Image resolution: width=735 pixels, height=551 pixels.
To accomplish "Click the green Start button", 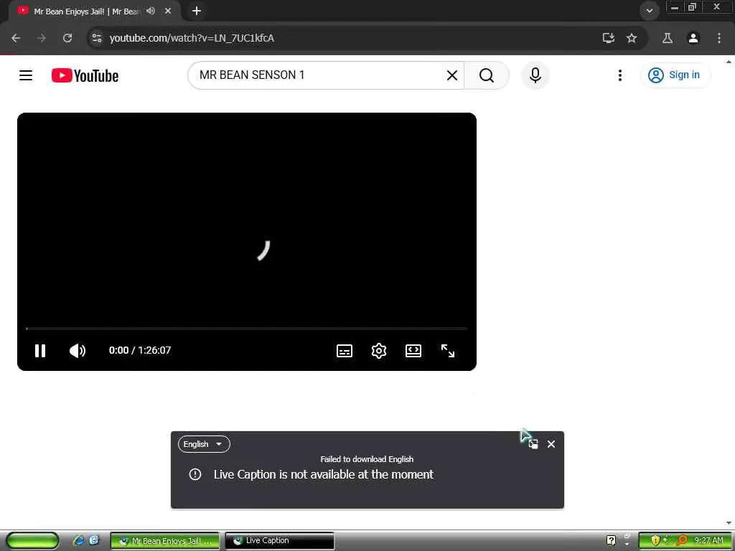I will coord(32,541).
